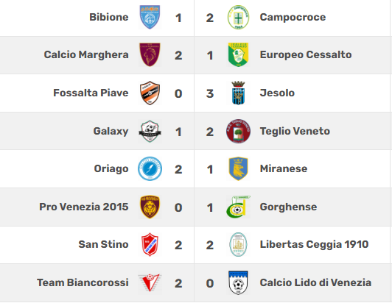The height and width of the screenshot is (303, 392).
Task: Click the Campocroce green cross crest
Action: (238, 17)
